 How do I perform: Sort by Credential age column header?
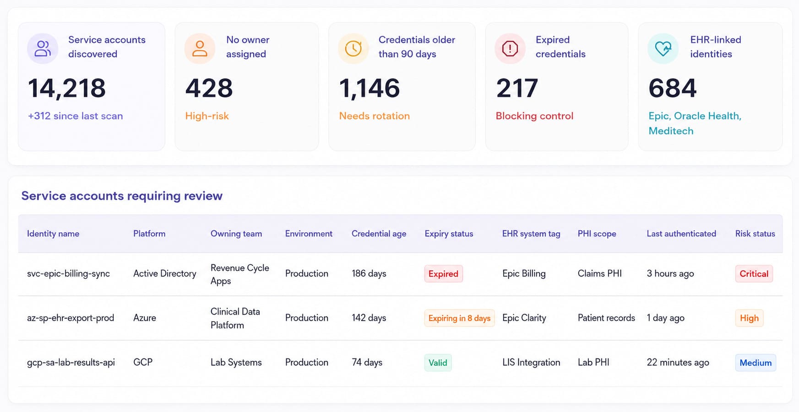click(379, 234)
